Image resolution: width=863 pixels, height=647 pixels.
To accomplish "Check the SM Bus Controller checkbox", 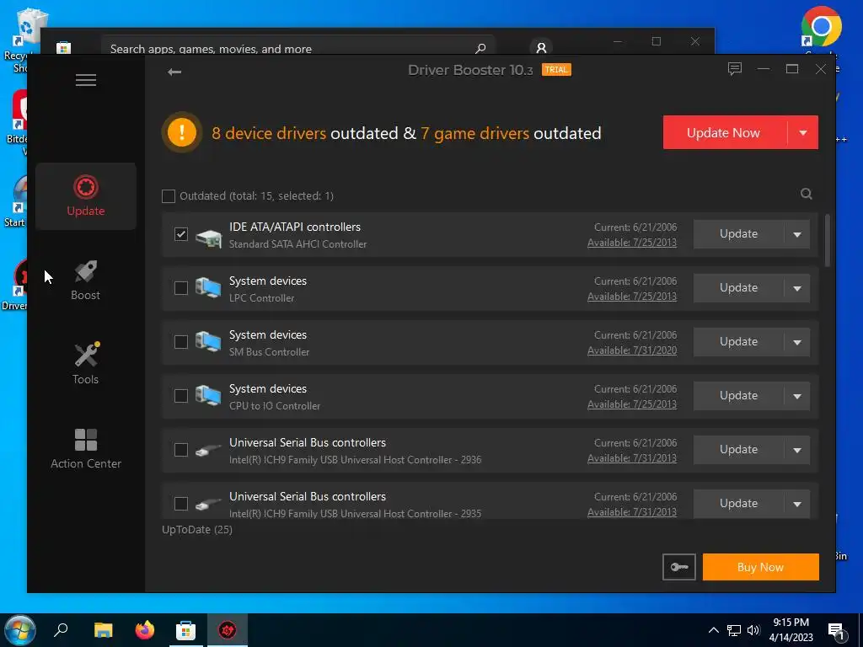I will tap(181, 342).
